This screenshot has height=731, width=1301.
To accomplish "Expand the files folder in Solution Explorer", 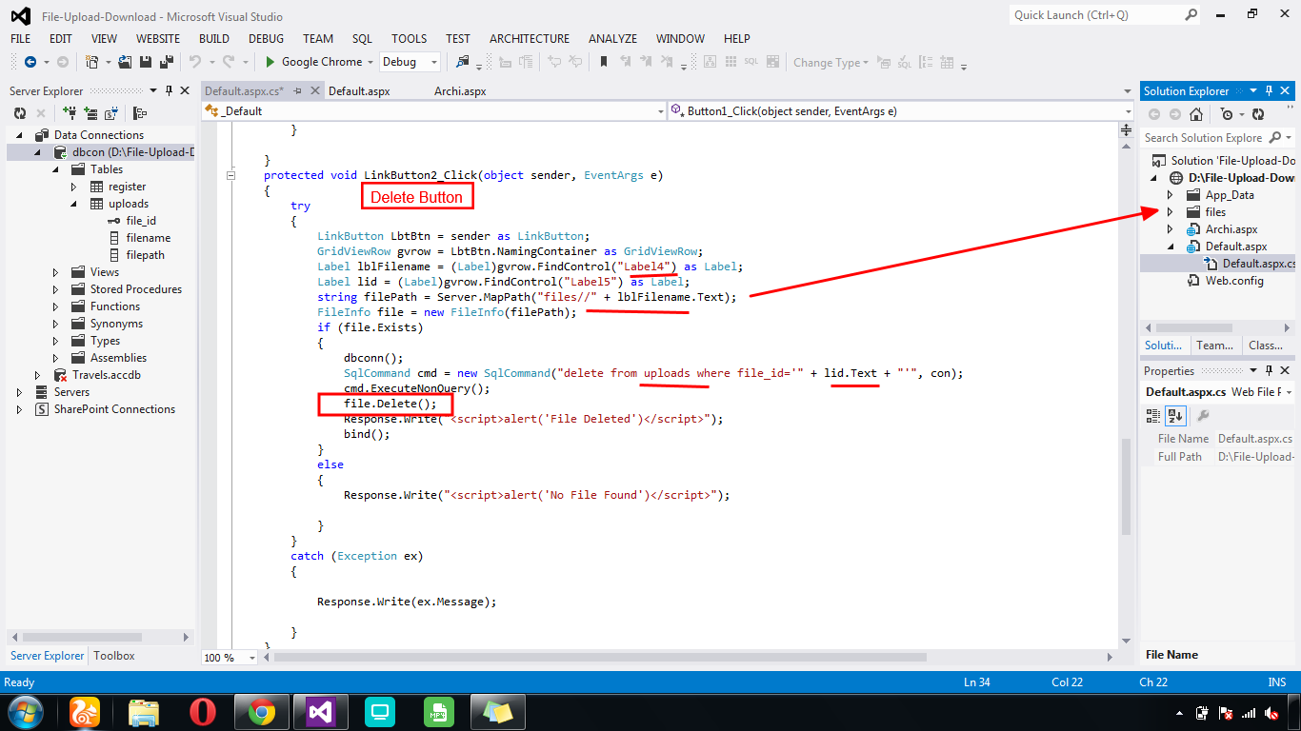I will (1171, 212).
